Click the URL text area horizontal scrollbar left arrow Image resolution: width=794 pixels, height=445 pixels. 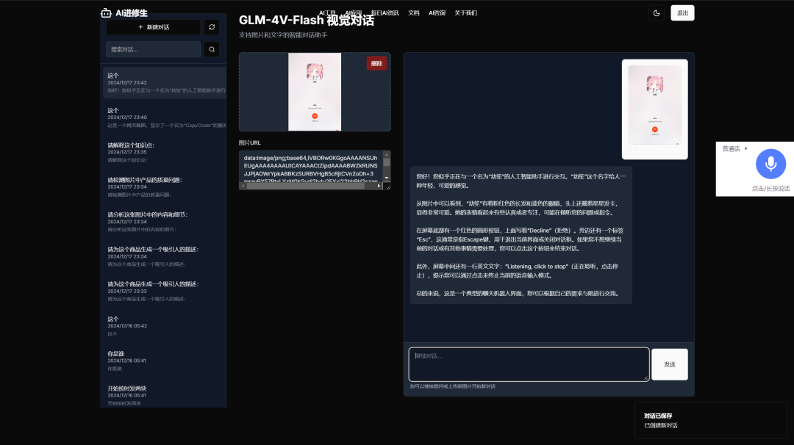(x=243, y=186)
